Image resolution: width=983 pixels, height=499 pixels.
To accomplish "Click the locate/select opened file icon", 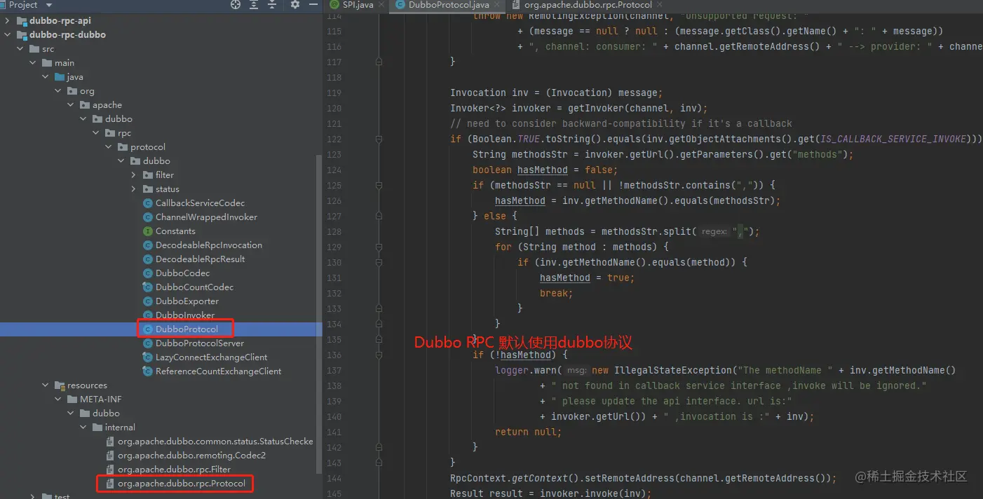I will coord(236,4).
